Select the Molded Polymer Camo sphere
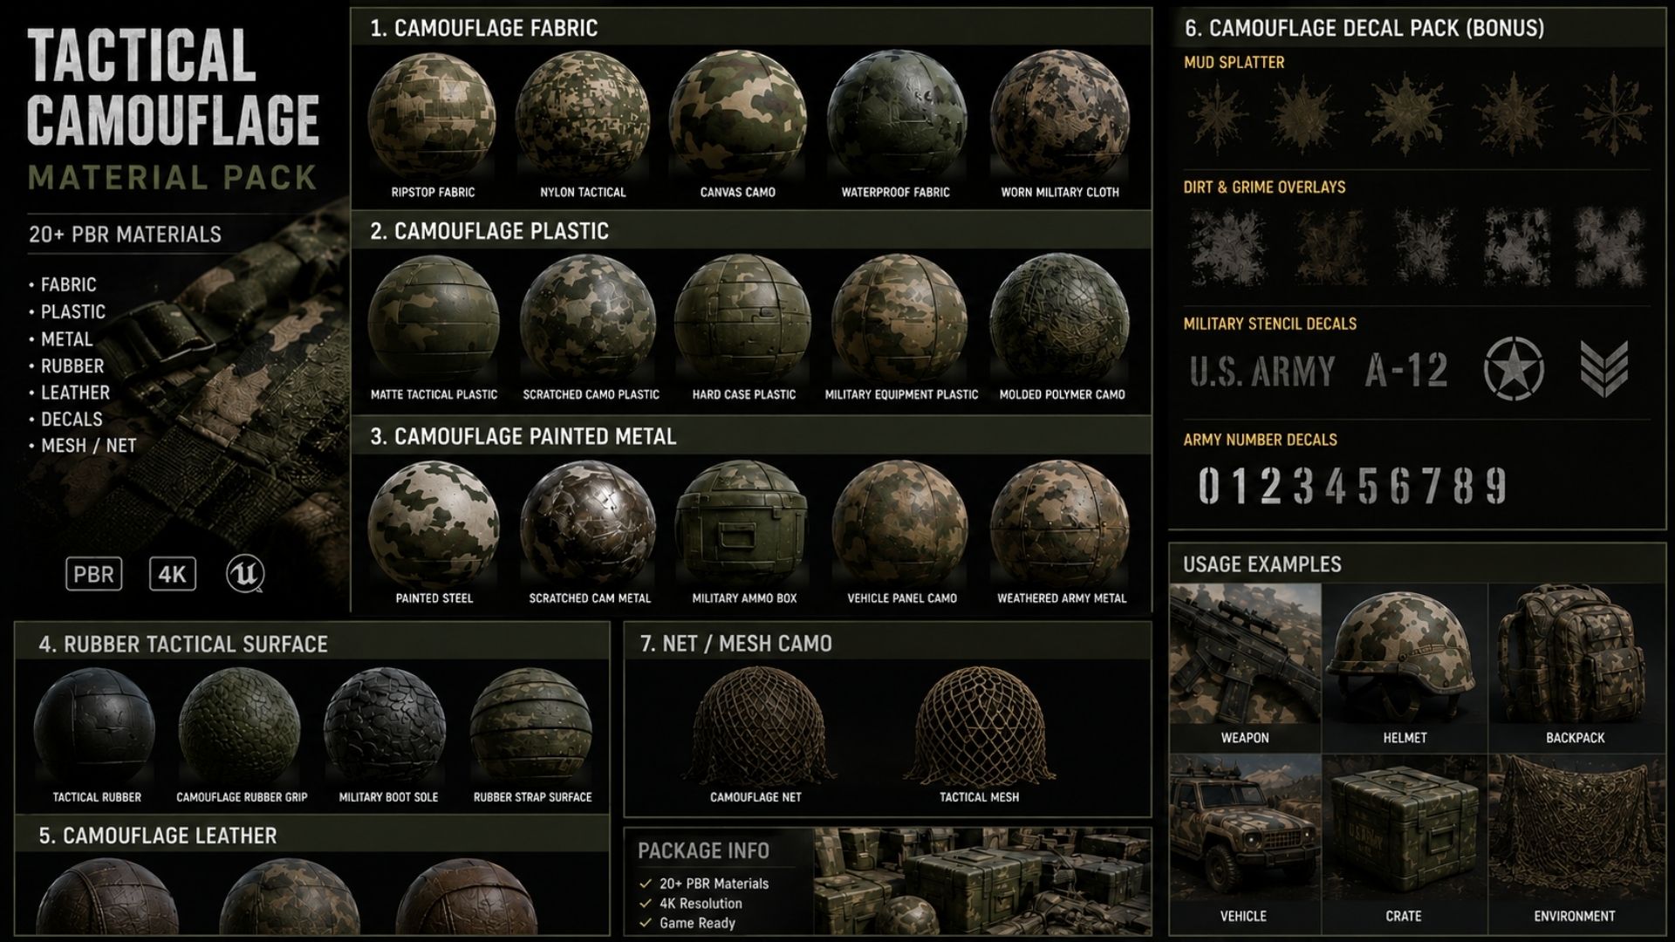 pyautogui.click(x=1060, y=319)
